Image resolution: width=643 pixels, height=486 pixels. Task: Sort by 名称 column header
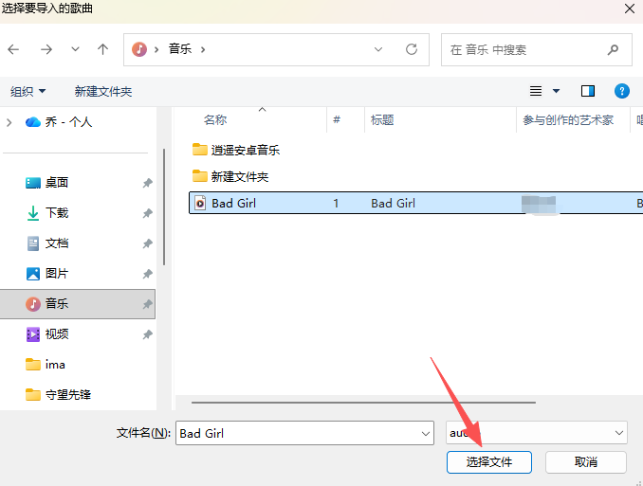(x=215, y=120)
